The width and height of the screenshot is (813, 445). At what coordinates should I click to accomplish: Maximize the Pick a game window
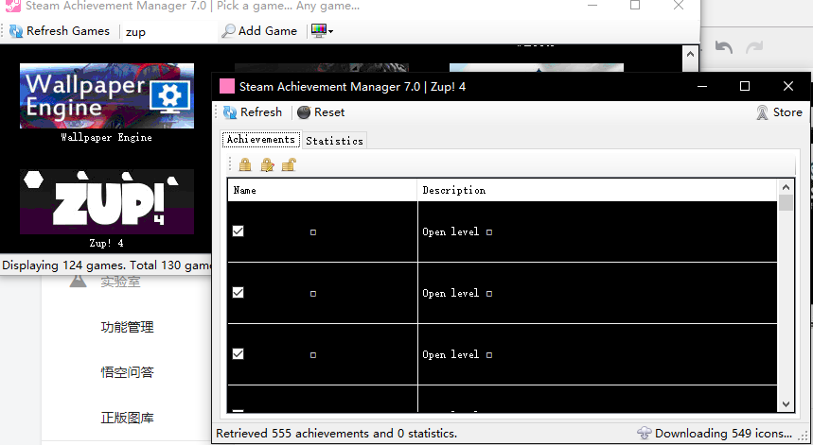[635, 6]
